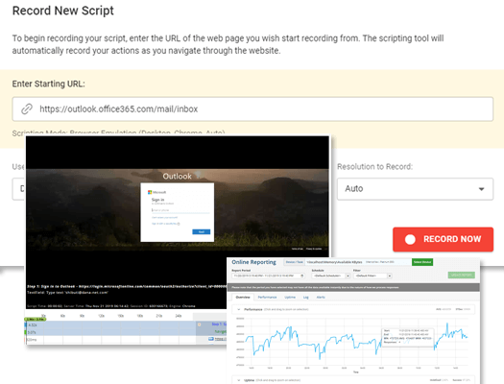Image resolution: width=504 pixels, height=384 pixels.
Task: Select the Overview tab
Action: pyautogui.click(x=243, y=298)
